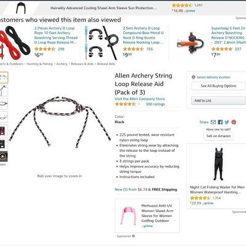The image size is (246, 246).
Task: Share via the email envelope icon
Action: (x=213, y=122)
